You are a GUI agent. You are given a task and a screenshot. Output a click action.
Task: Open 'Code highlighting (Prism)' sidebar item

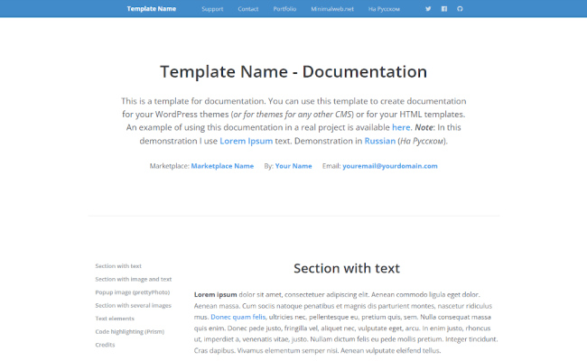click(x=129, y=331)
